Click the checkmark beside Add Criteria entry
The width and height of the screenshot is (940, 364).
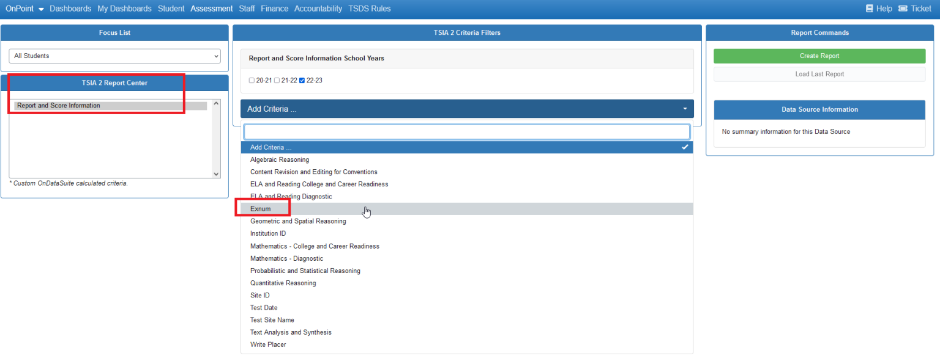click(684, 147)
